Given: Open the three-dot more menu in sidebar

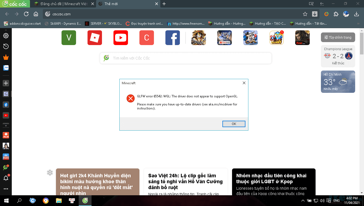Looking at the screenshot, I should point(6,189).
